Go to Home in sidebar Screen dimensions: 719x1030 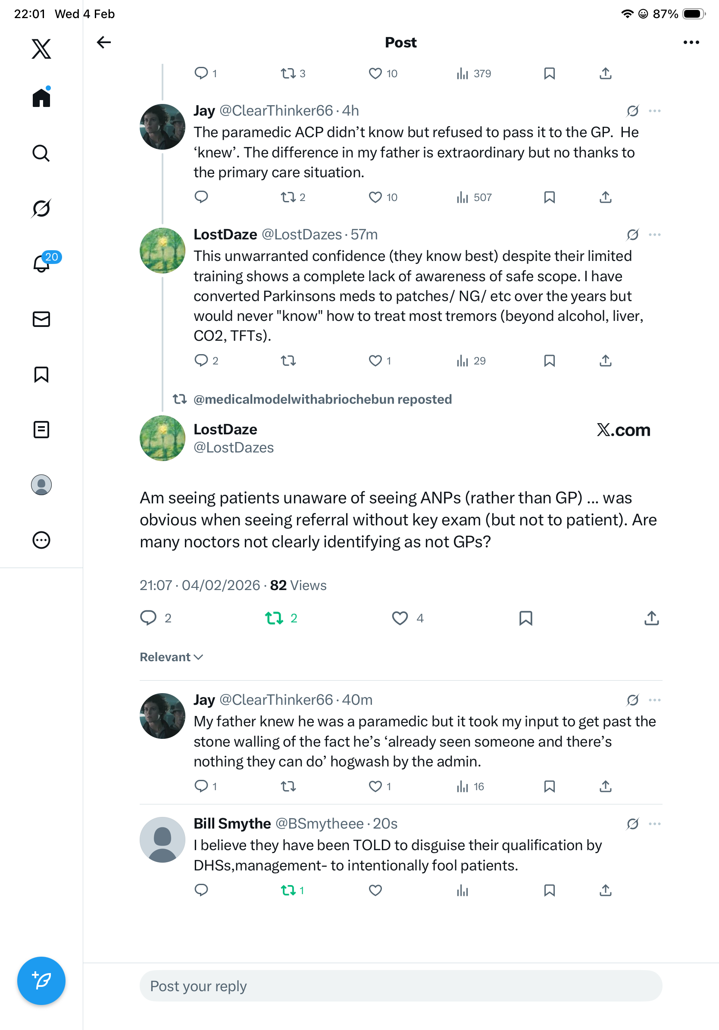[x=41, y=98]
